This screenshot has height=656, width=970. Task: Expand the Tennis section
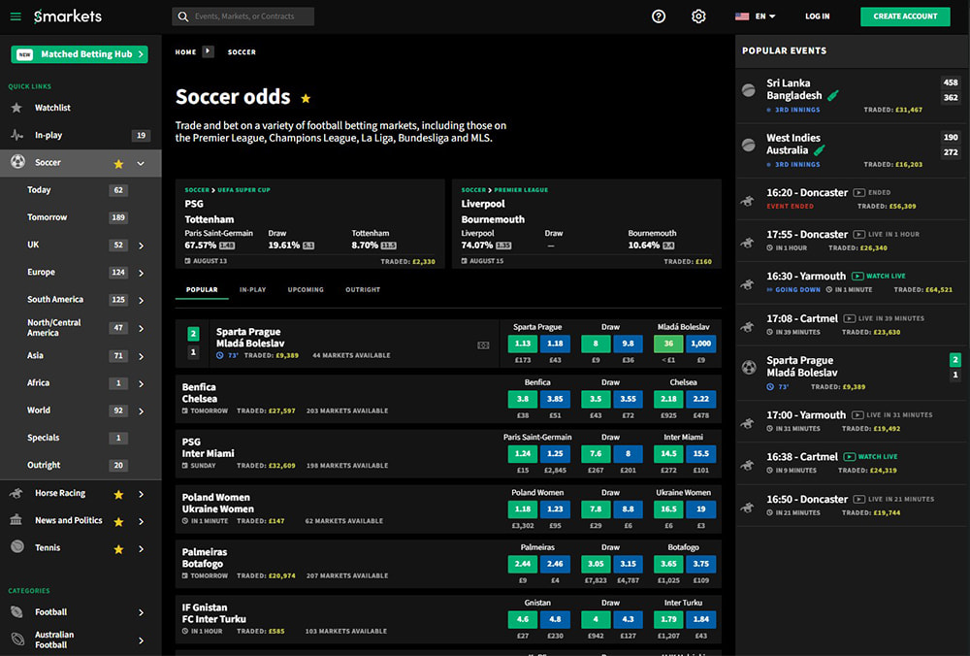tap(141, 548)
